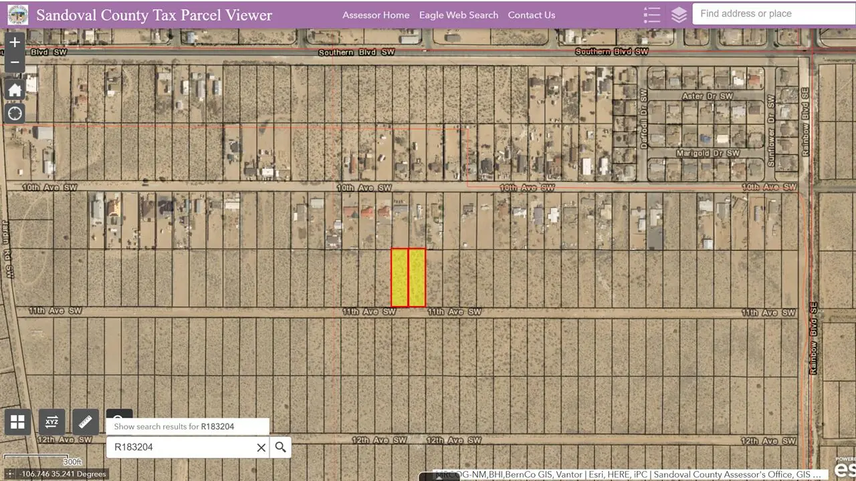Toggle zoom in on the map
This screenshot has width=856, height=481.
(x=15, y=41)
